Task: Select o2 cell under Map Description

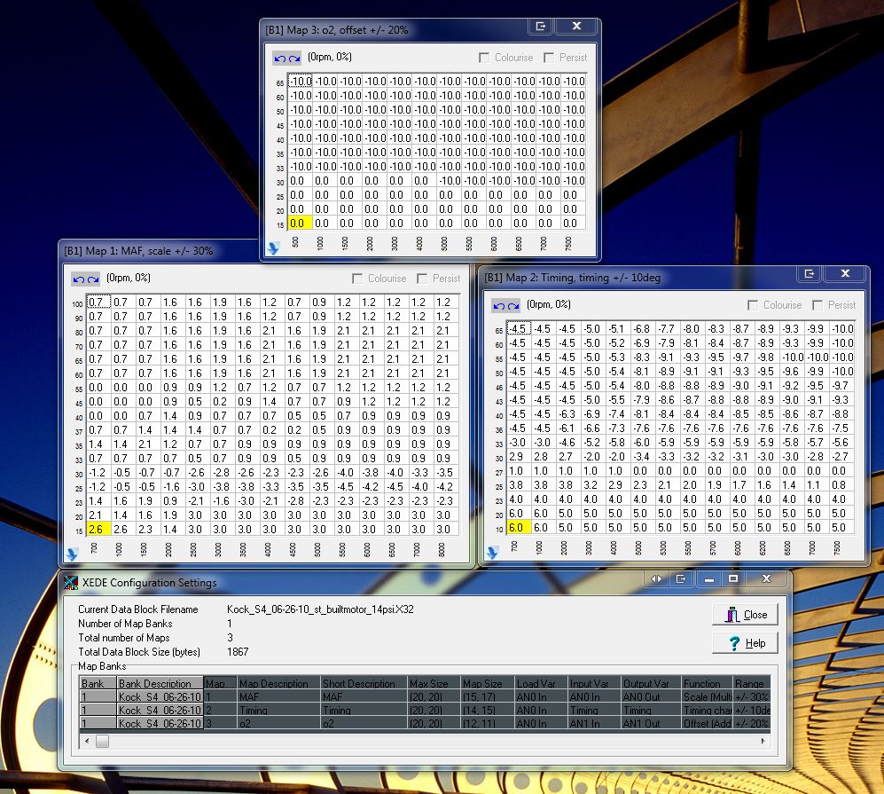Action: [x=278, y=724]
